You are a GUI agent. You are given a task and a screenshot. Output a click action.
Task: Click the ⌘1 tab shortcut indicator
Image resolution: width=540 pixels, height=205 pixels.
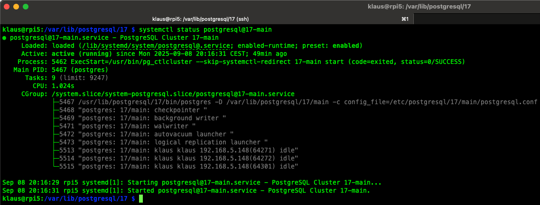point(405,19)
